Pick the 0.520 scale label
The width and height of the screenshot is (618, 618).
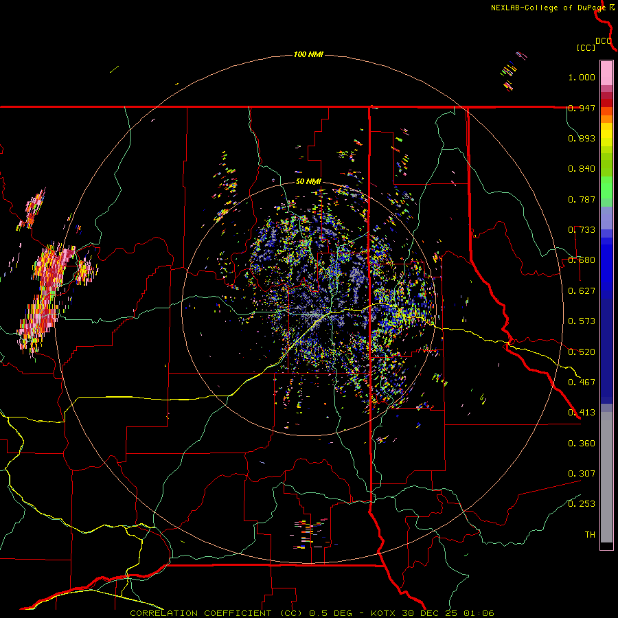582,352
